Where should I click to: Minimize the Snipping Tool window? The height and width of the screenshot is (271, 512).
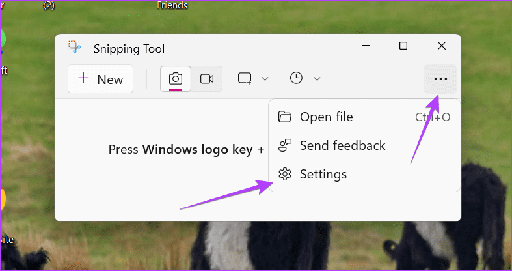(x=366, y=46)
